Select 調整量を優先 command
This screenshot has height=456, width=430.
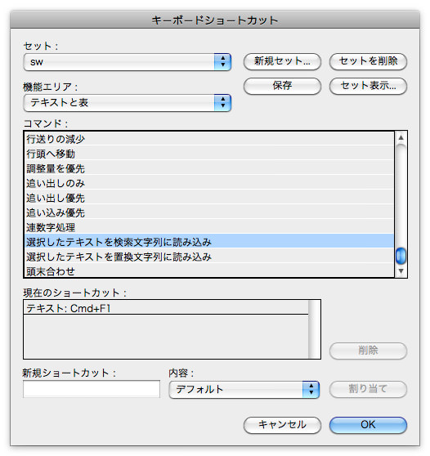pyautogui.click(x=209, y=168)
